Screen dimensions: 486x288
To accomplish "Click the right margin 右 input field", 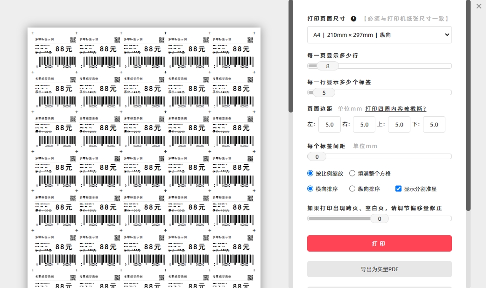I will point(364,124).
